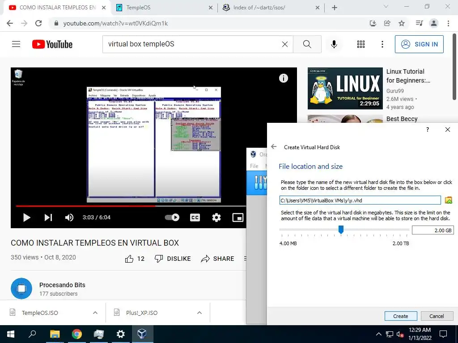
Task: Open File Explorer from the taskbar
Action: coord(55,334)
